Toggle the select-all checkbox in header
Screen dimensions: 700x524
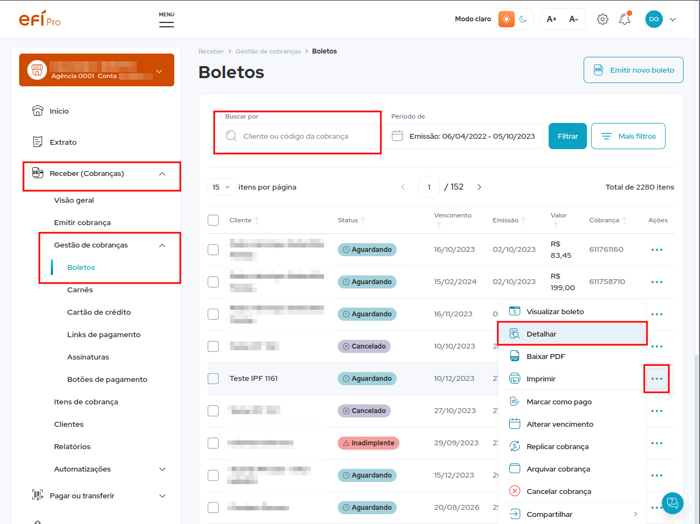[213, 220]
